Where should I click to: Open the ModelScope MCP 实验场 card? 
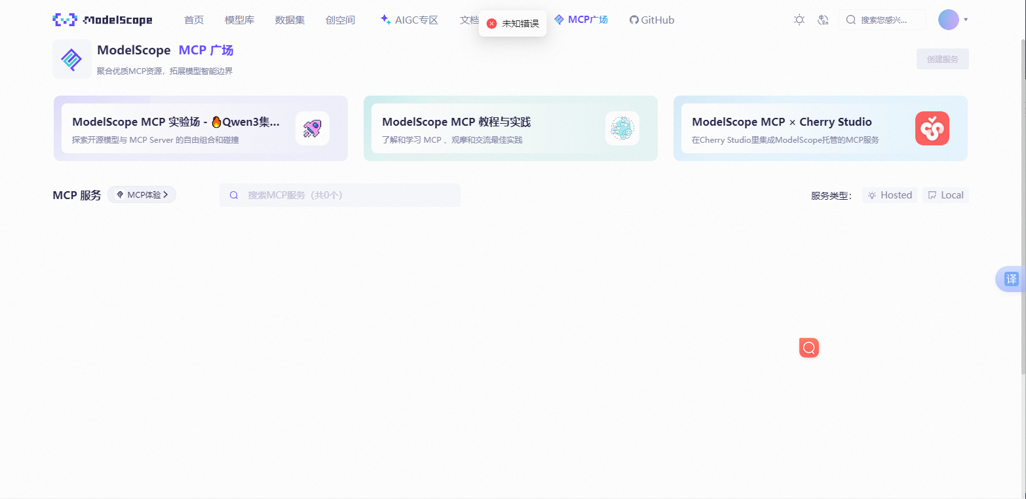(200, 128)
